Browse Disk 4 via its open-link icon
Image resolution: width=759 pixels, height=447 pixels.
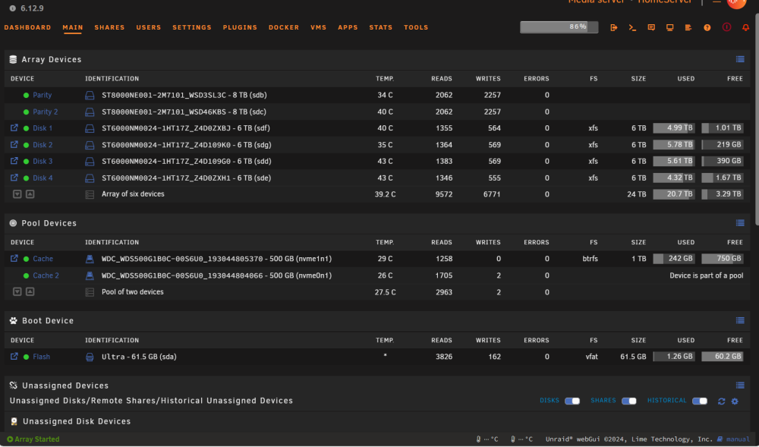(14, 178)
